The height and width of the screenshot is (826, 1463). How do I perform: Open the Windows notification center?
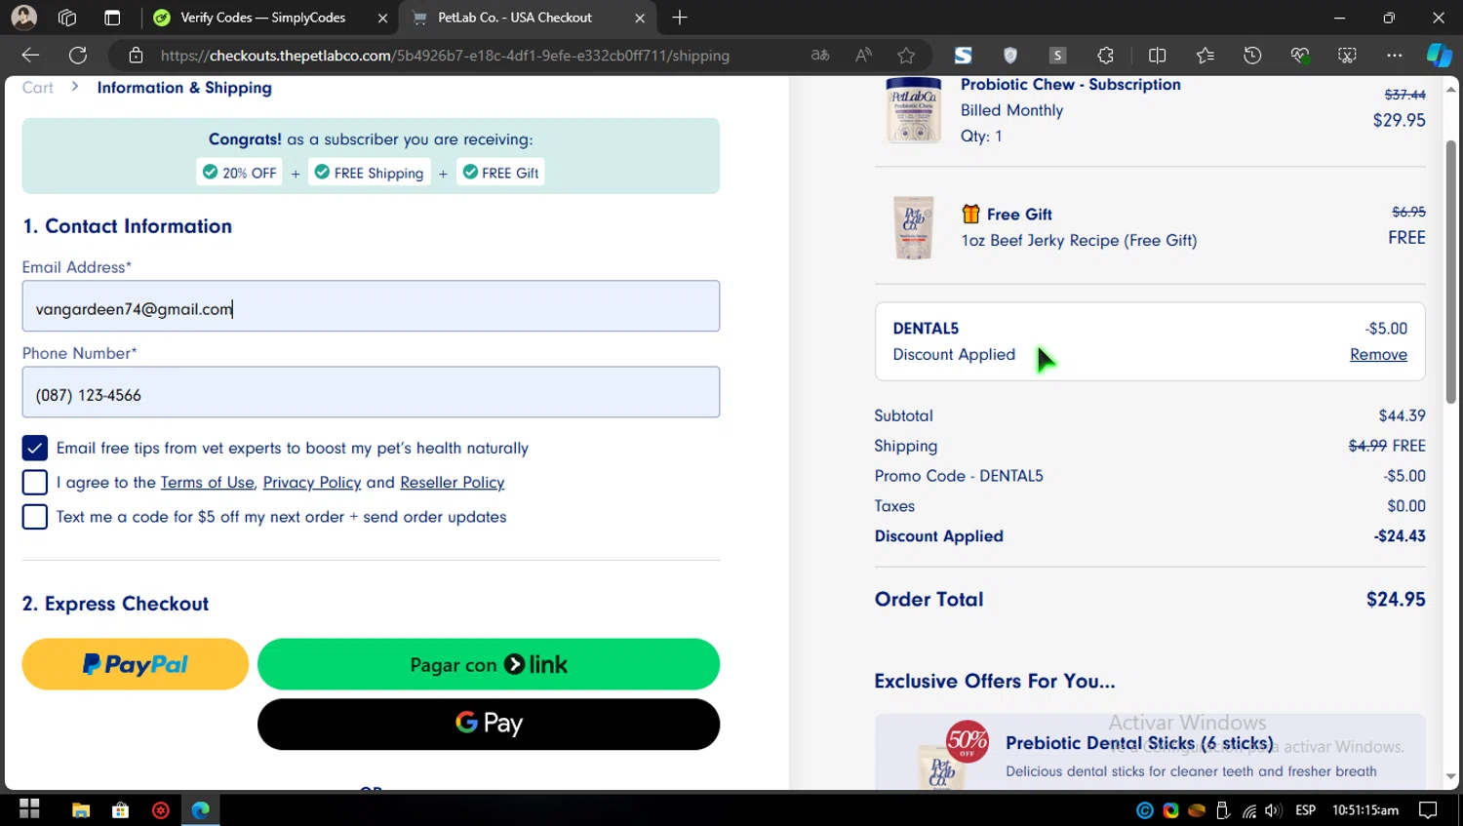[1428, 810]
